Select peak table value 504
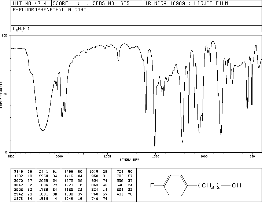The width and height of the screenshot is (262, 202). 120,190
